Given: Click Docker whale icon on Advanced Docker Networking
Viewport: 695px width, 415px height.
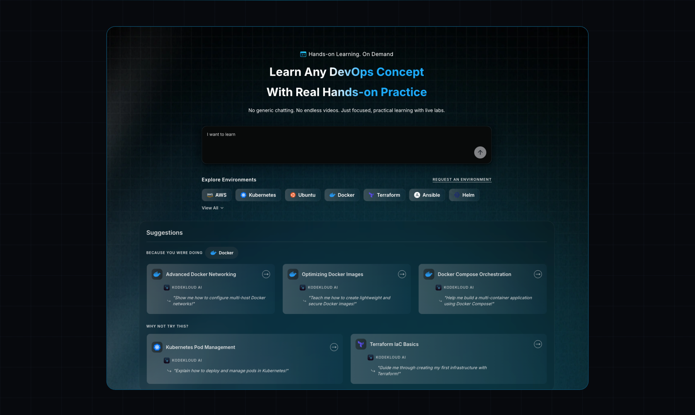Looking at the screenshot, I should 157,274.
